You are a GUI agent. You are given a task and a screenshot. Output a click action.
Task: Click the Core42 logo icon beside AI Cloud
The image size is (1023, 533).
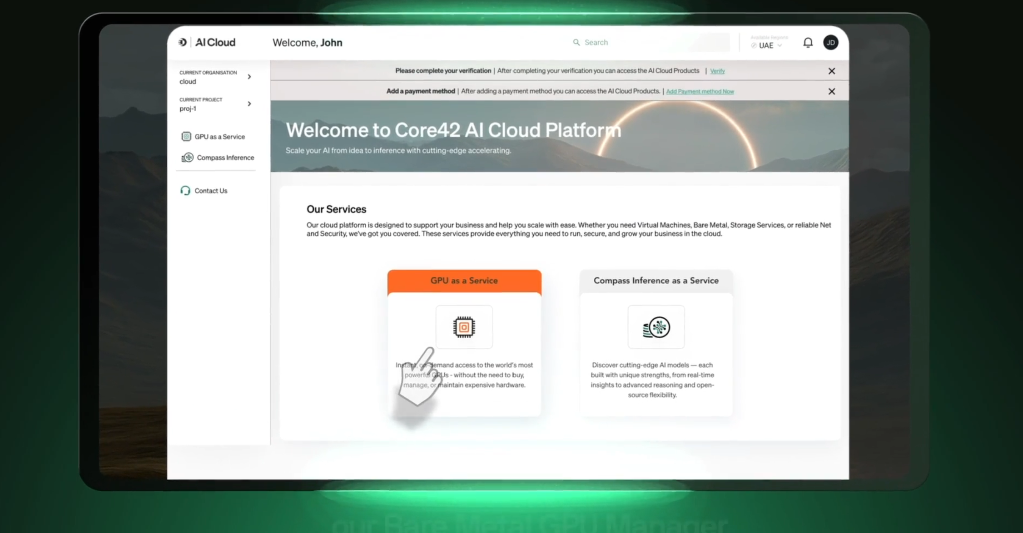coord(183,42)
